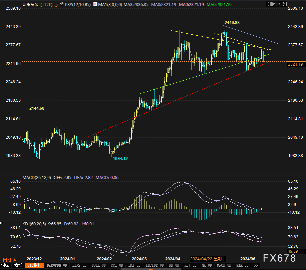
Task: Open the 日线 period label in the header
Action: (47, 5)
